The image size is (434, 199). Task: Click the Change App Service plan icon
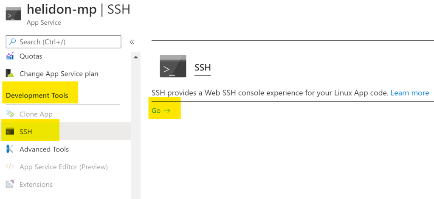10,73
